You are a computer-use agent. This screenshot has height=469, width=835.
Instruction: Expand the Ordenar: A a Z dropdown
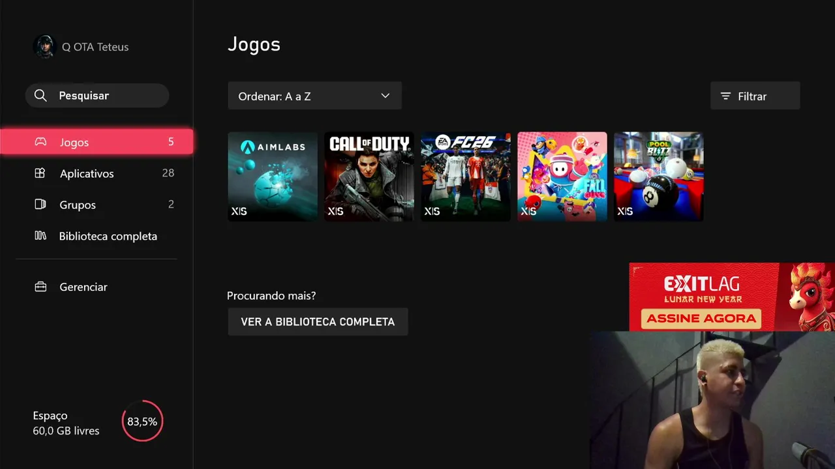click(314, 96)
